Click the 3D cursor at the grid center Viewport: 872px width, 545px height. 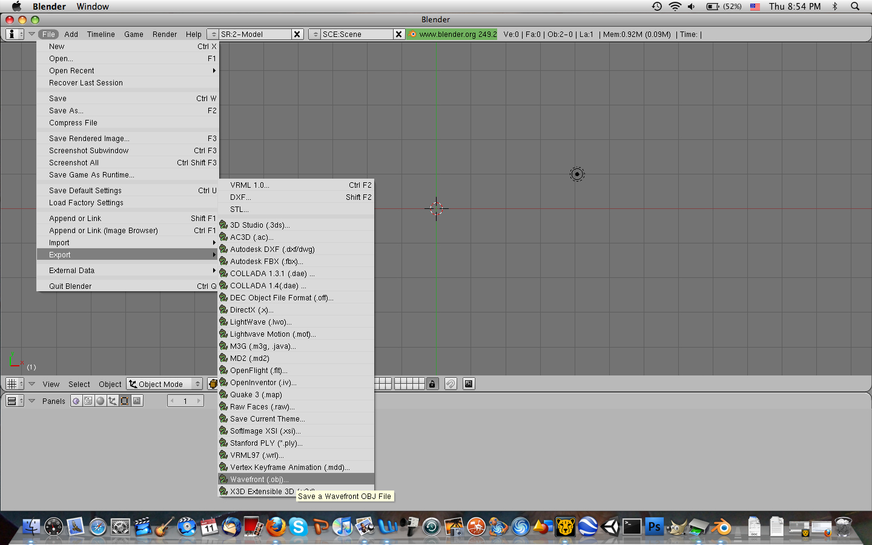(x=436, y=209)
